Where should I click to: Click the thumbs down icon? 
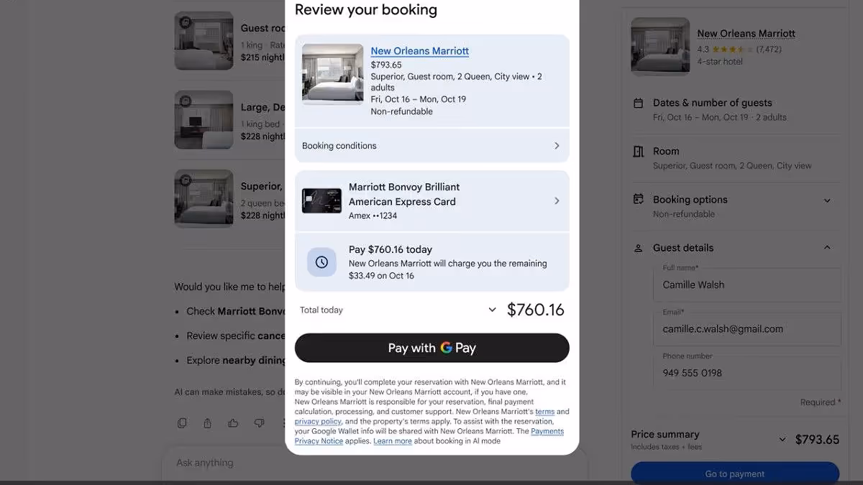[259, 423]
